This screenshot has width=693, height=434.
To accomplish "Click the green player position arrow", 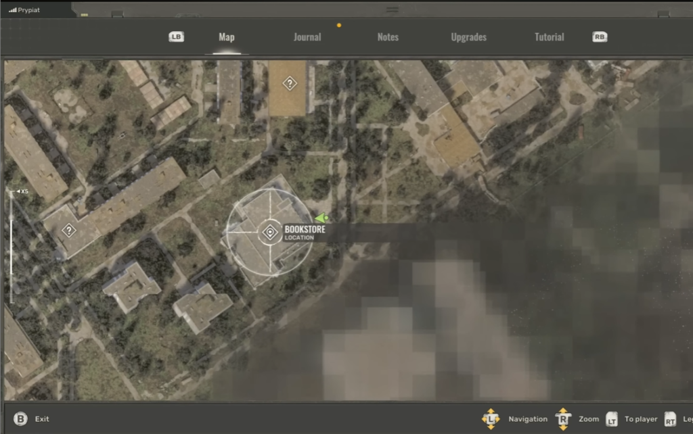I will 321,218.
